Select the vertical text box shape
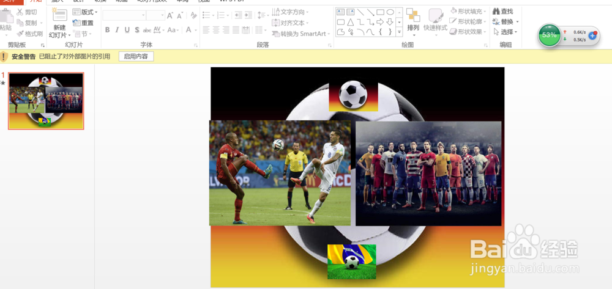Viewport: 612px width, 289px height. coord(351,12)
